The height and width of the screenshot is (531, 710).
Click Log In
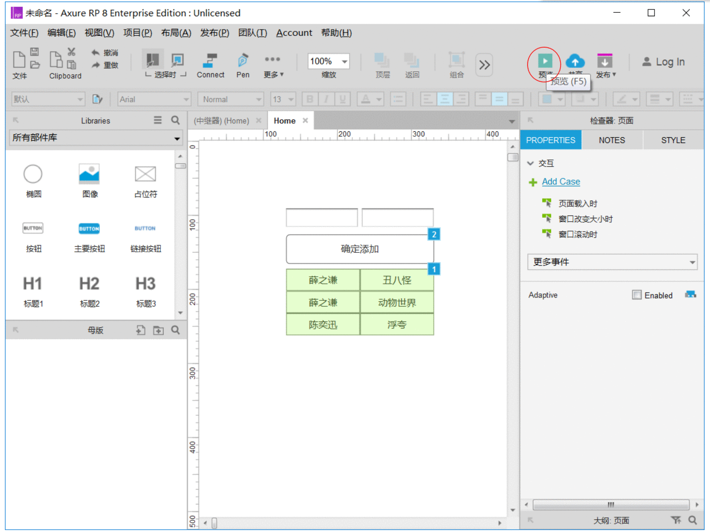tap(663, 62)
